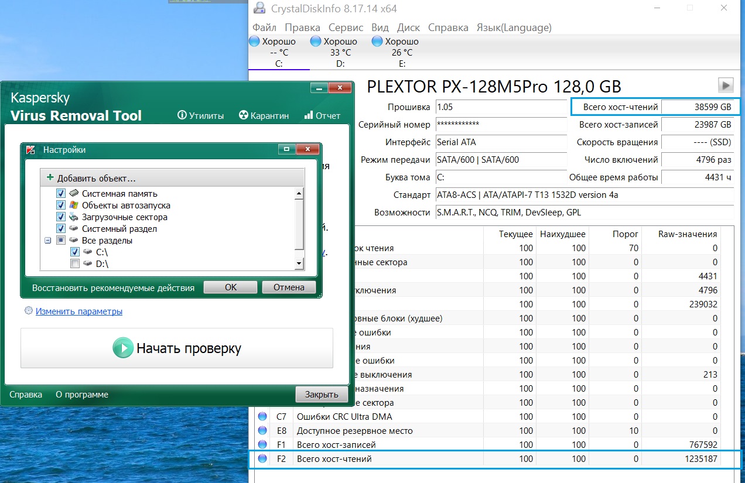Uncheck the Системная память checkbox
This screenshot has width=745, height=483.
click(60, 193)
